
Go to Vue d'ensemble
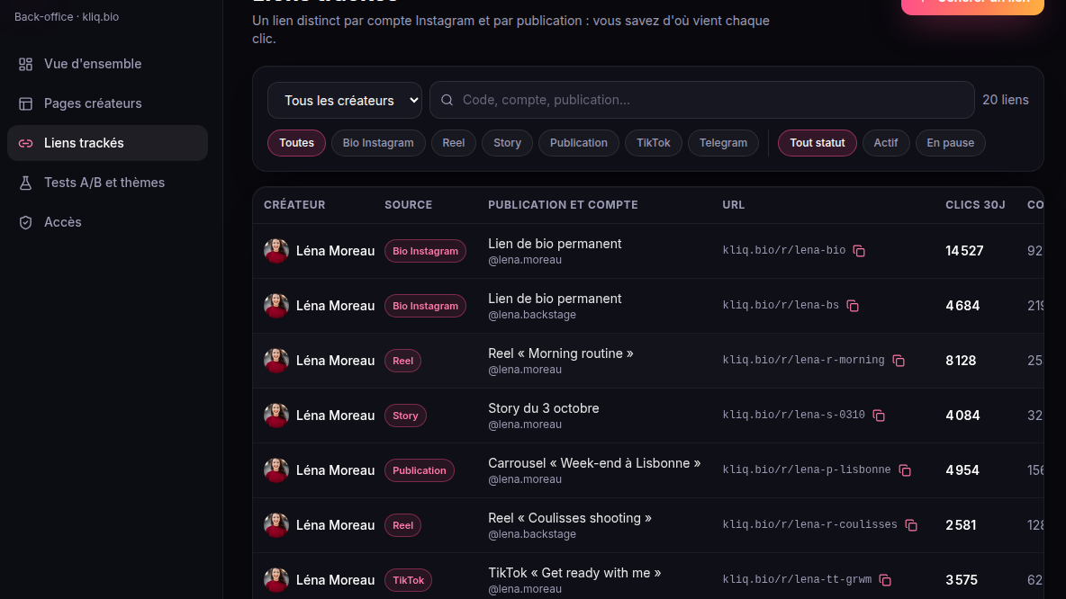[107, 64]
